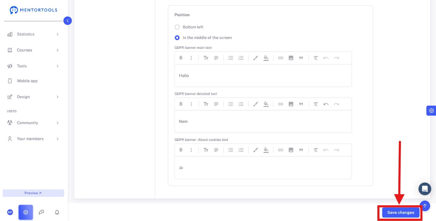Screen dimensions: 436x221
Task: Open Preview link in sidebar
Action: [x=33, y=193]
